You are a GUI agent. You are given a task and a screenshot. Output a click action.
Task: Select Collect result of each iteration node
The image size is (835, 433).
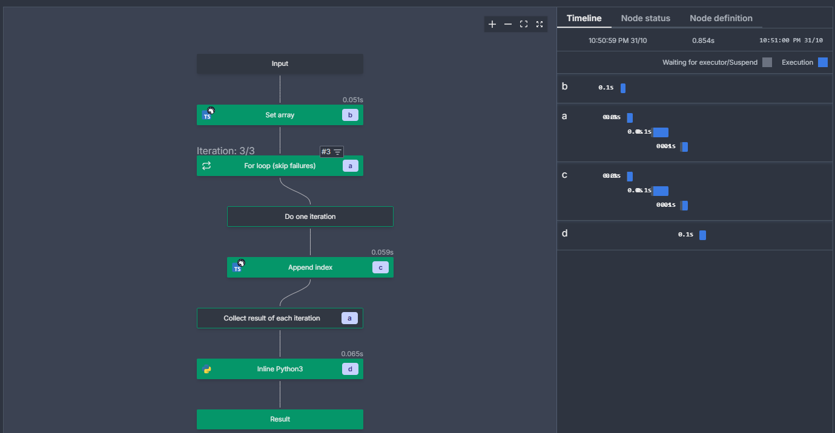click(x=280, y=318)
